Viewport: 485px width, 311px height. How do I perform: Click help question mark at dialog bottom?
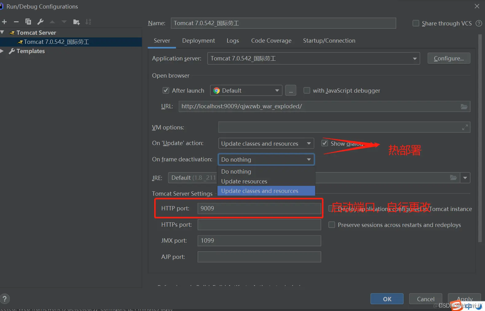(5, 299)
